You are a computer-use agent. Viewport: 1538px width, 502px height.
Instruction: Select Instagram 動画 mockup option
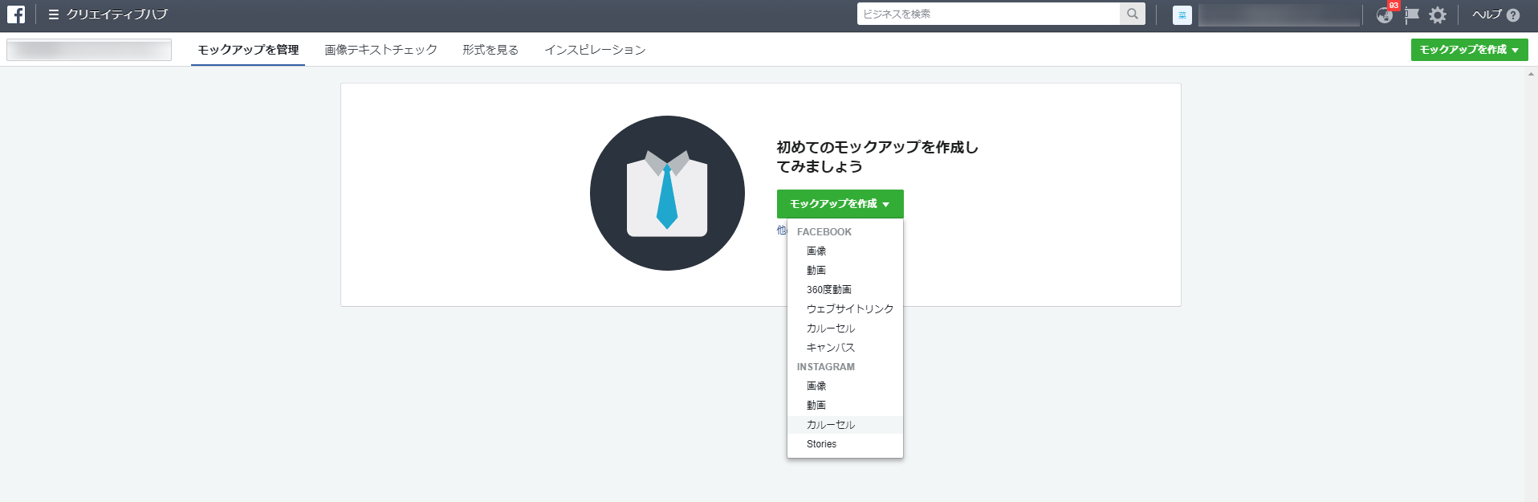pos(845,406)
